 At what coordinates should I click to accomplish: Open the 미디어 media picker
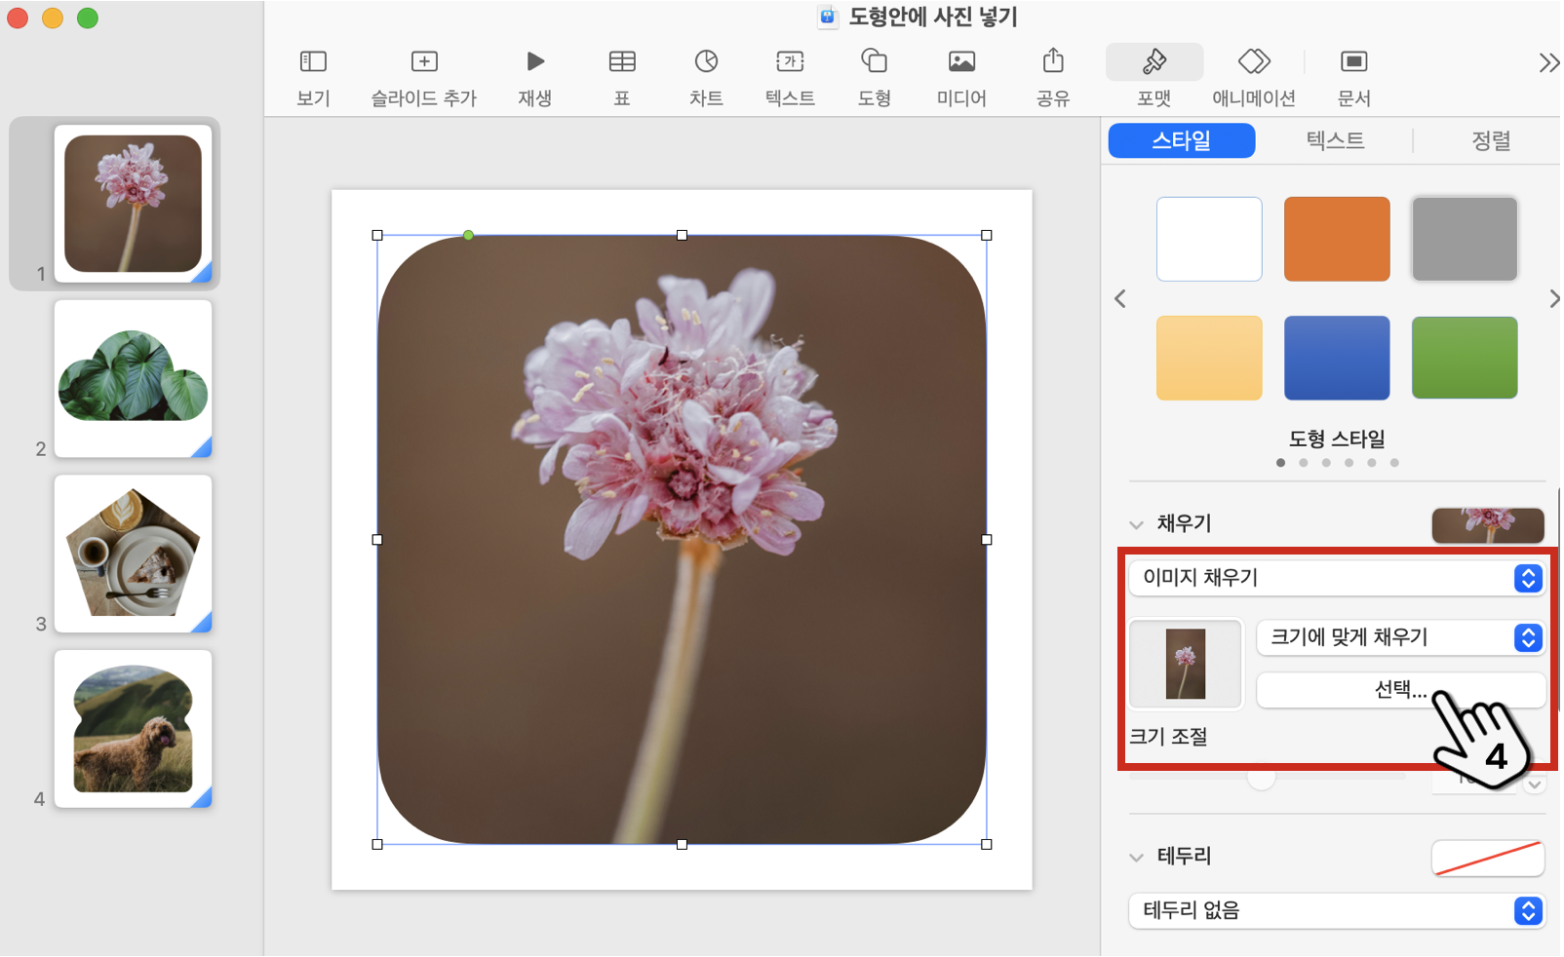coord(961,62)
